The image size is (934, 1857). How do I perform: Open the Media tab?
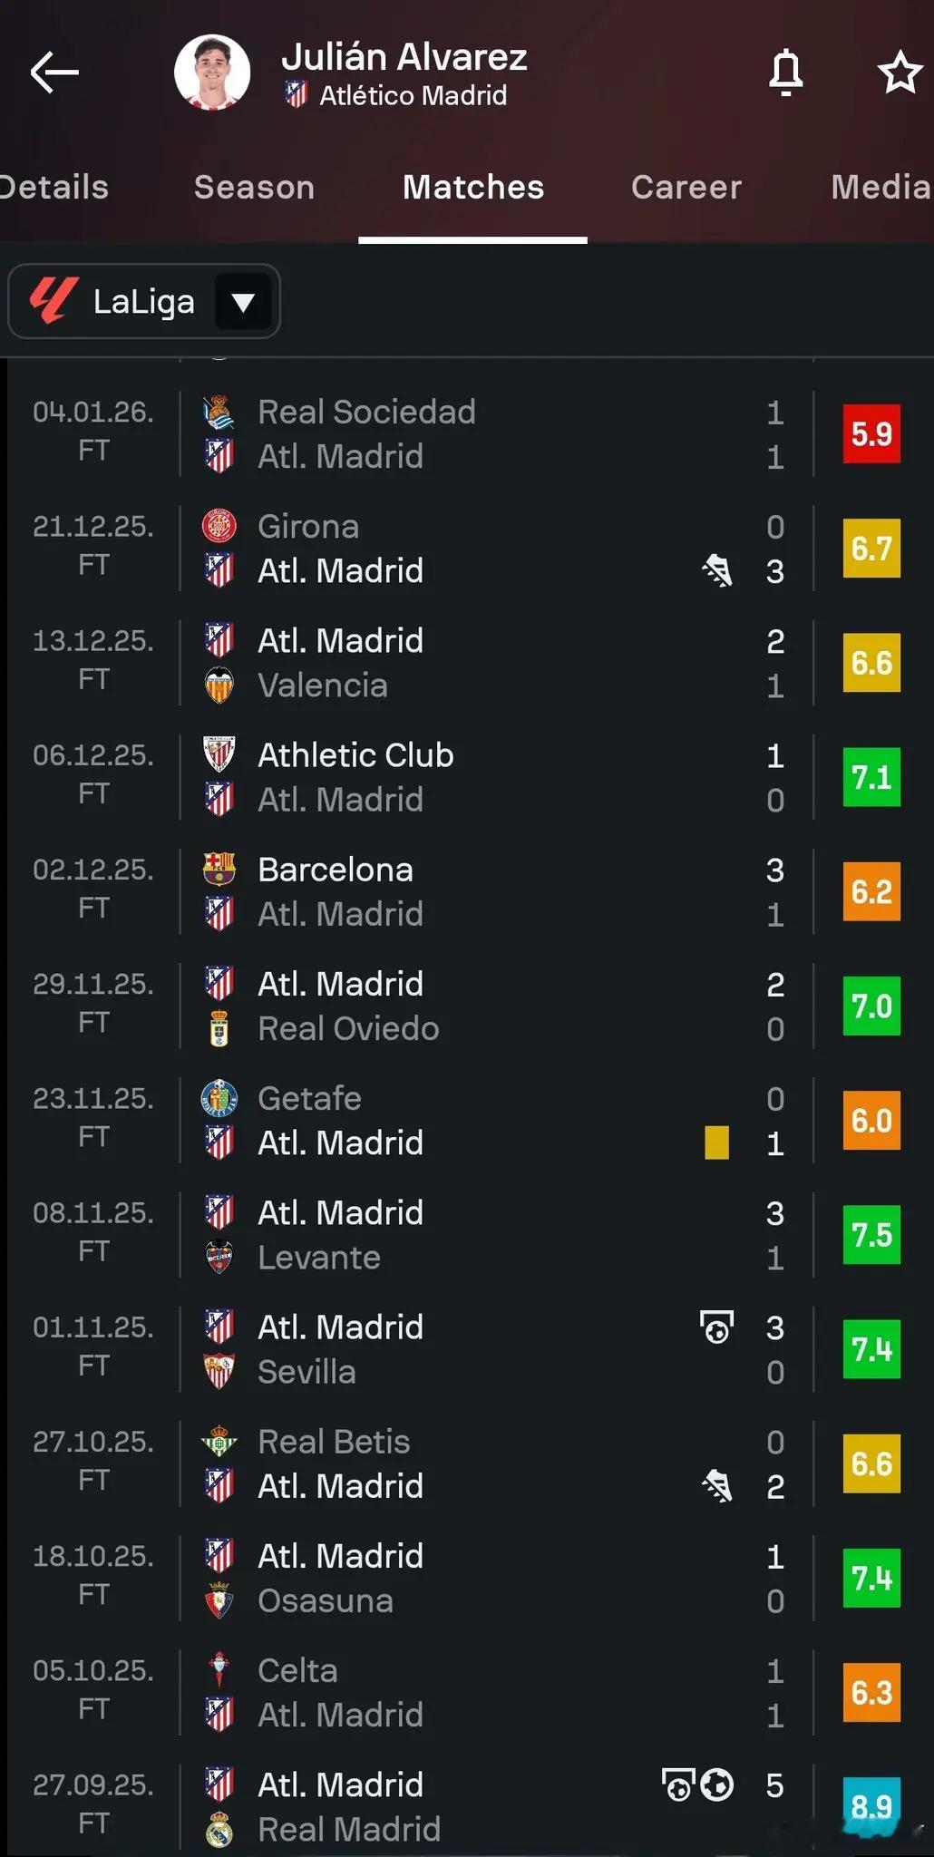[881, 187]
